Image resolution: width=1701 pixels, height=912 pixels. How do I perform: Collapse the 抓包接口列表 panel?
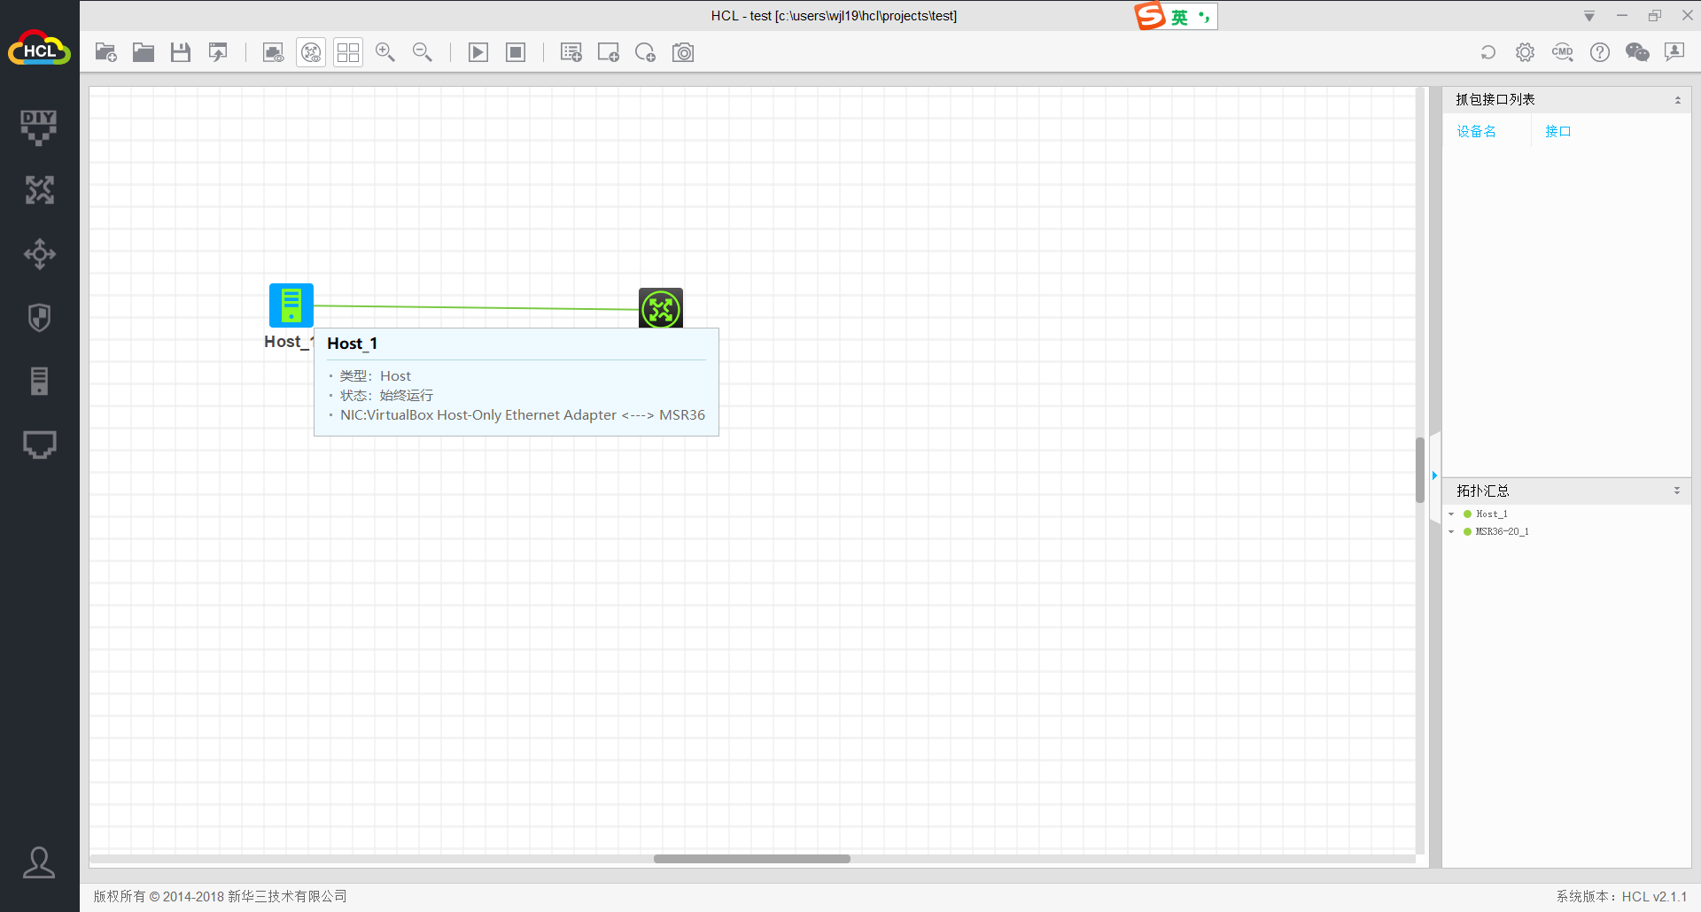(x=1678, y=100)
